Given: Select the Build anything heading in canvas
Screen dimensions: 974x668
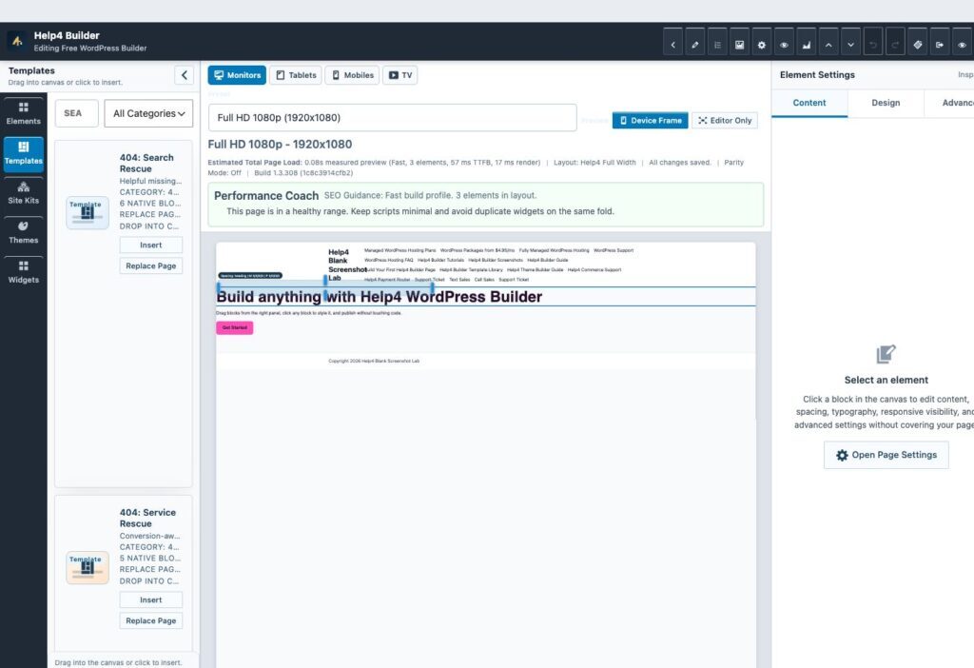Looking at the screenshot, I should tap(379, 297).
